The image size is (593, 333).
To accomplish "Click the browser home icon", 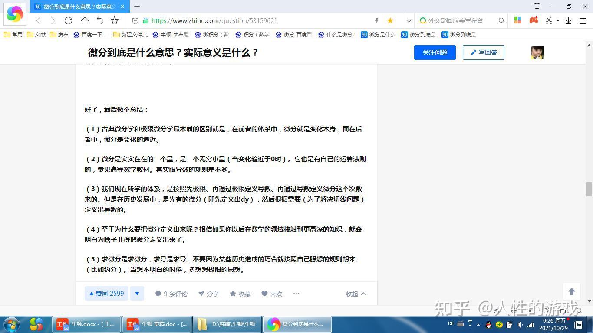I will (85, 20).
